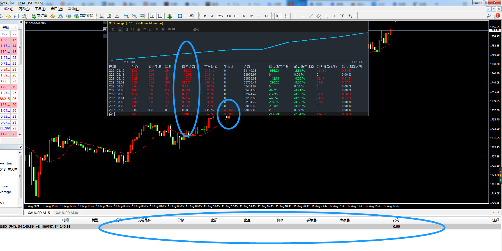Draw a trendline with the diagonal line tool
502x251 pixels.
click(x=311, y=16)
